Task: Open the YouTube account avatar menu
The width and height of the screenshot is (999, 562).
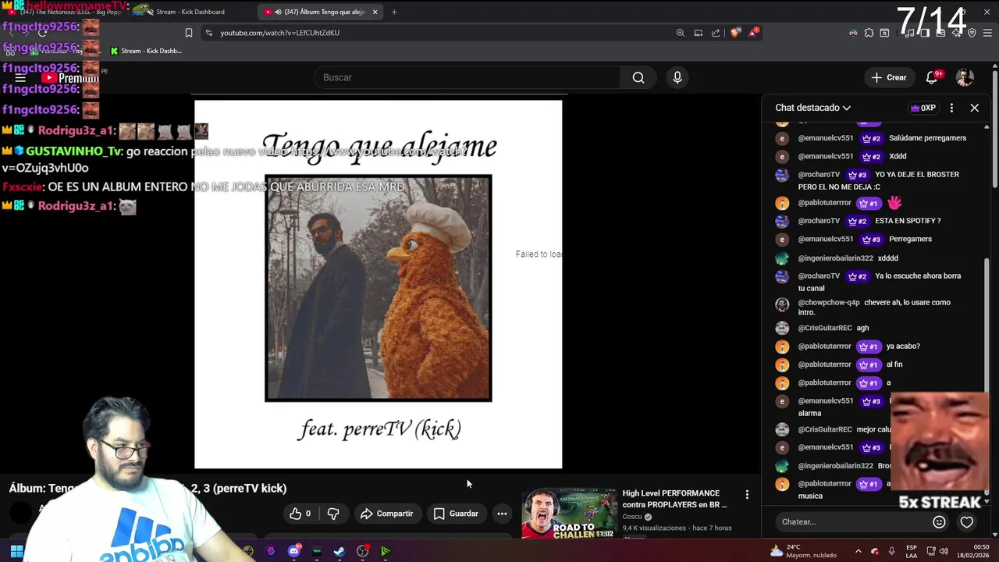Action: 965,77
